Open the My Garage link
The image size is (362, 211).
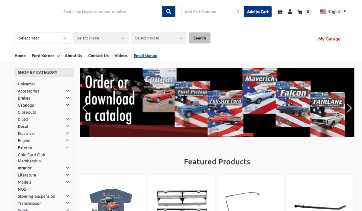tap(329, 39)
